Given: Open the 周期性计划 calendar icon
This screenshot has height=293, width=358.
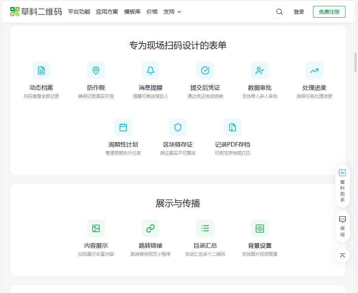Looking at the screenshot, I should (x=123, y=127).
